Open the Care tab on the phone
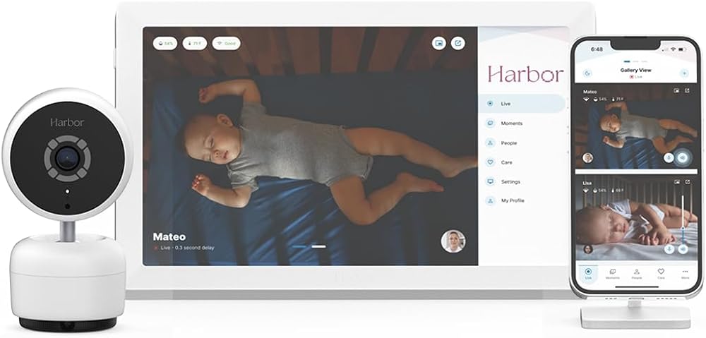This screenshot has height=338, width=706. 661,274
